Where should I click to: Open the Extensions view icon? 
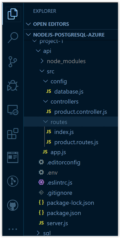(13, 133)
